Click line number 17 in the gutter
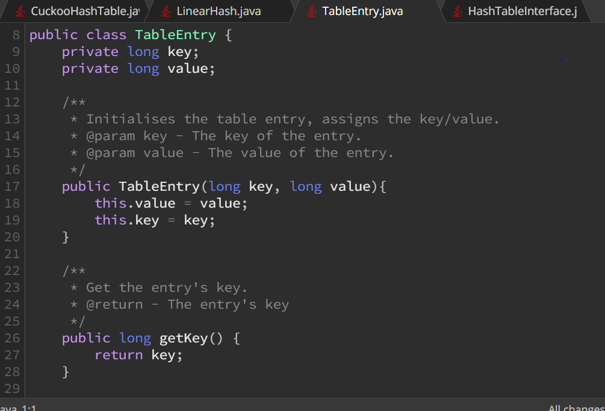Screen dimensions: 605x411 [x=12, y=187]
